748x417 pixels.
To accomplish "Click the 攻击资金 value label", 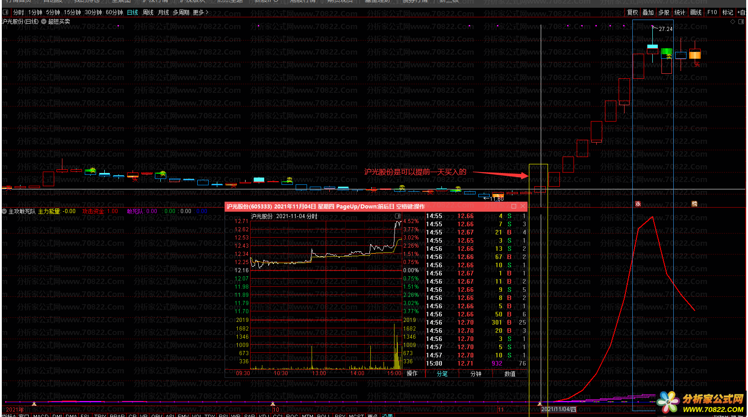I will click(100, 211).
